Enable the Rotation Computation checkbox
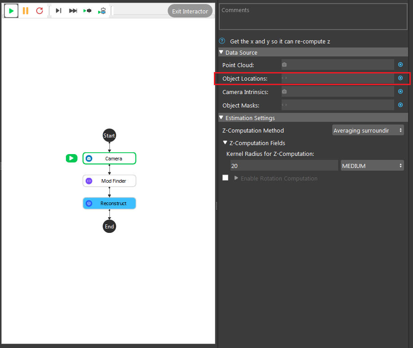 click(x=225, y=178)
